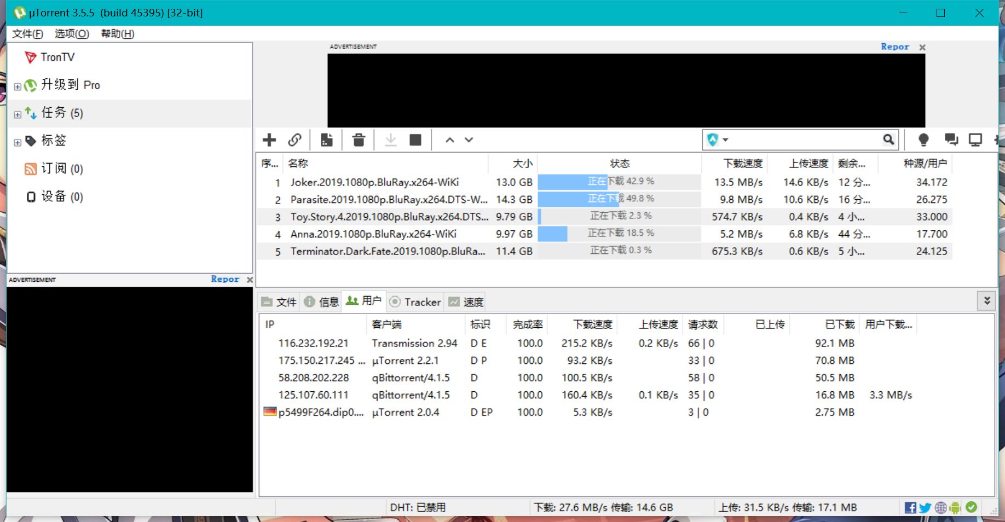The image size is (1005, 522).
Task: Click Anna progress bar at 18.5 %
Action: point(620,234)
